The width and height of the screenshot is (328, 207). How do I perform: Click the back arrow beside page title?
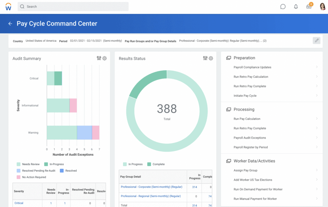tap(10, 24)
